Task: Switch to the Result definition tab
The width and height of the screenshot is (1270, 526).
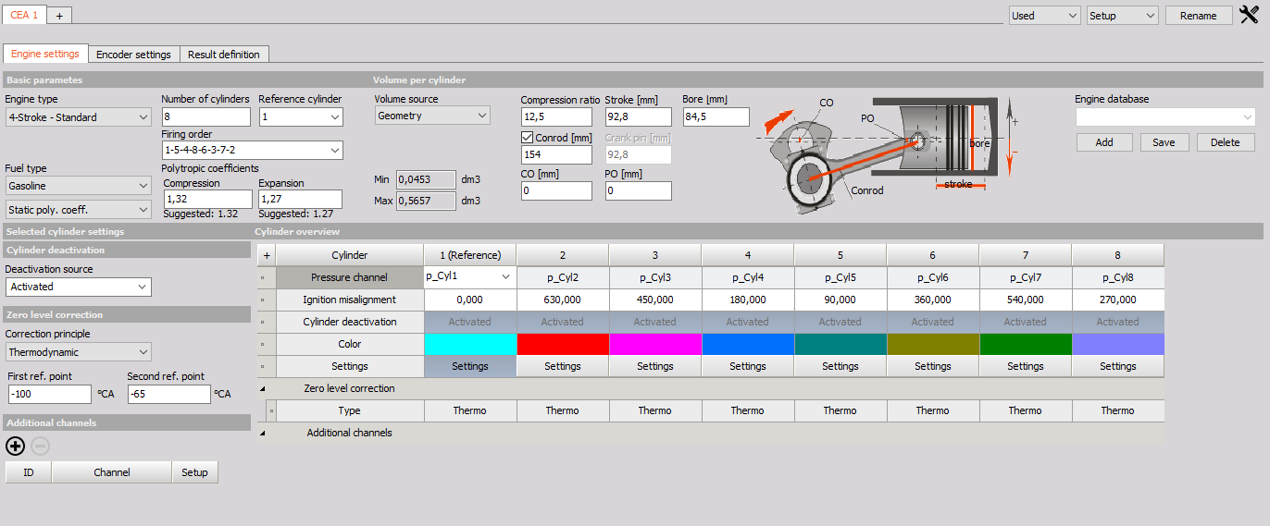Action: (224, 55)
